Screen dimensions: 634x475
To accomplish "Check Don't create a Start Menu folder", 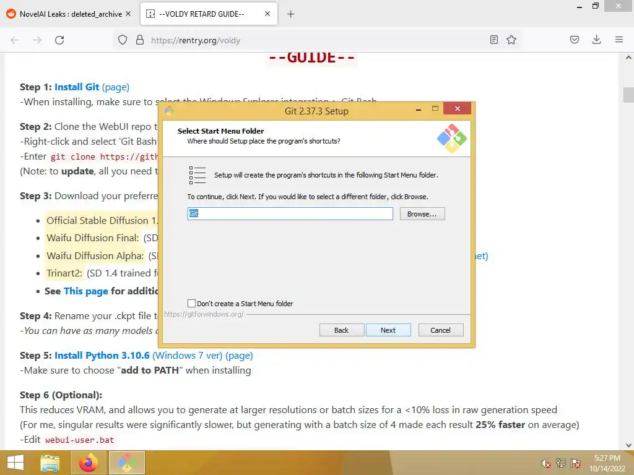I will tap(192, 303).
